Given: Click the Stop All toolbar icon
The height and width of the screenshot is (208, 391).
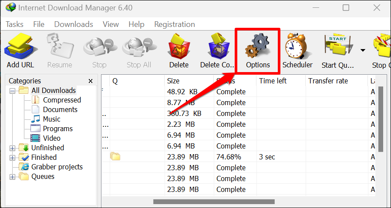Looking at the screenshot, I should click(x=139, y=48).
